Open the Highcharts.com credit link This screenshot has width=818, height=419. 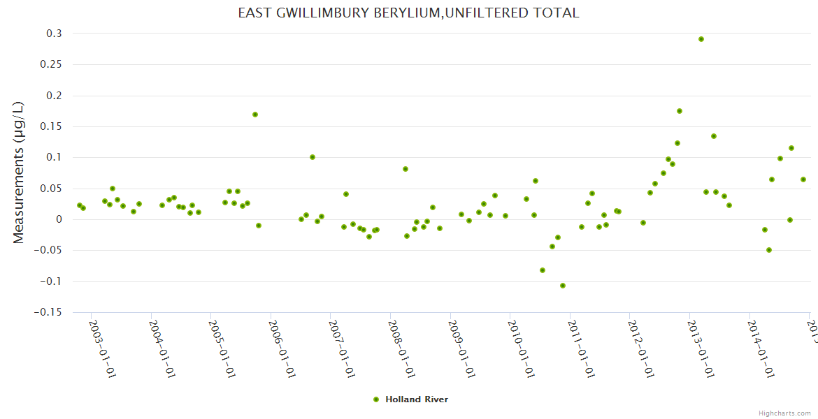coord(785,413)
